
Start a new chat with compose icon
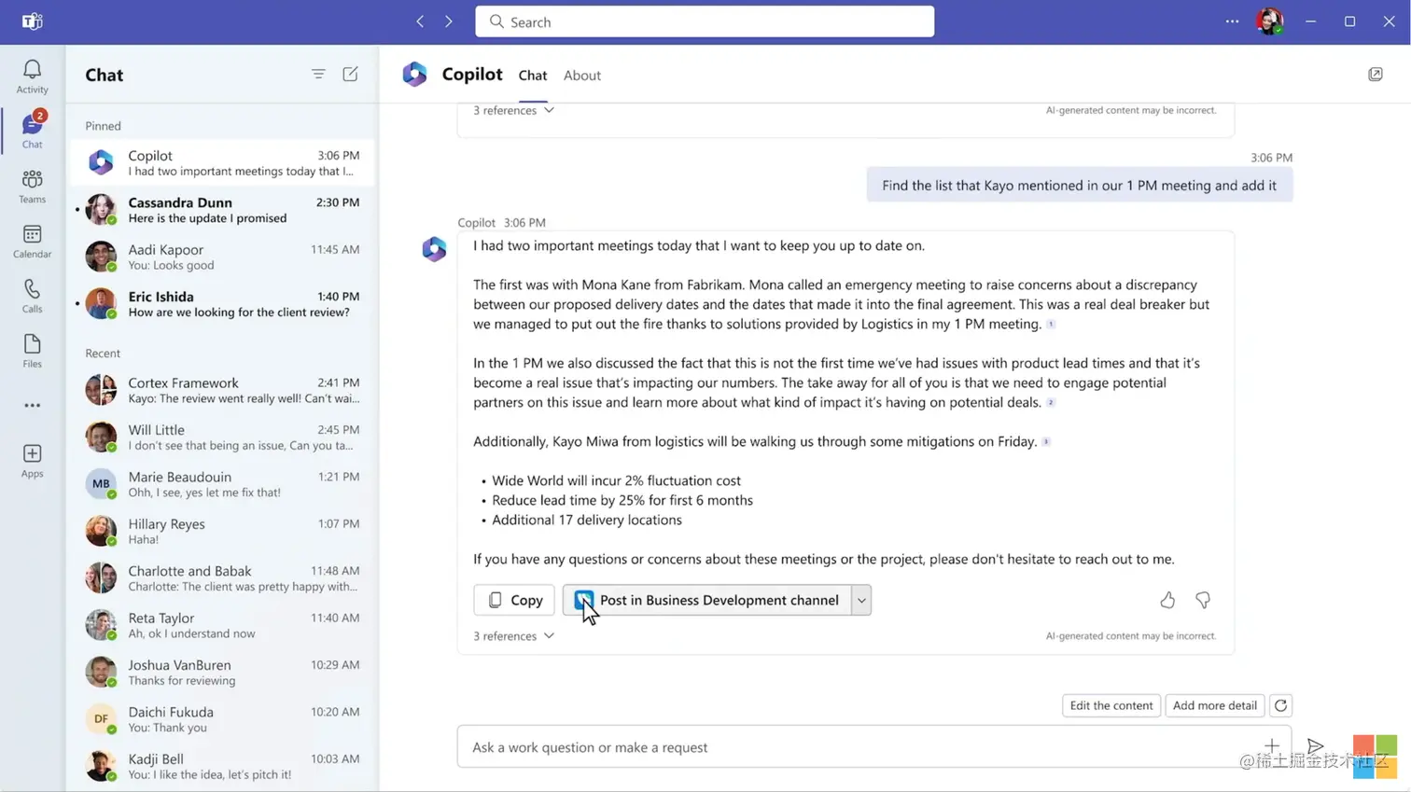pos(350,74)
